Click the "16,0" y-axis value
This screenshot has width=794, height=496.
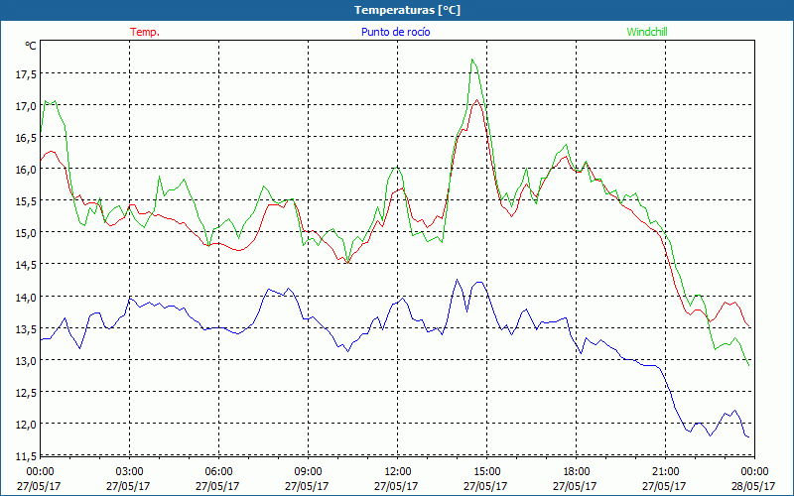(26, 170)
